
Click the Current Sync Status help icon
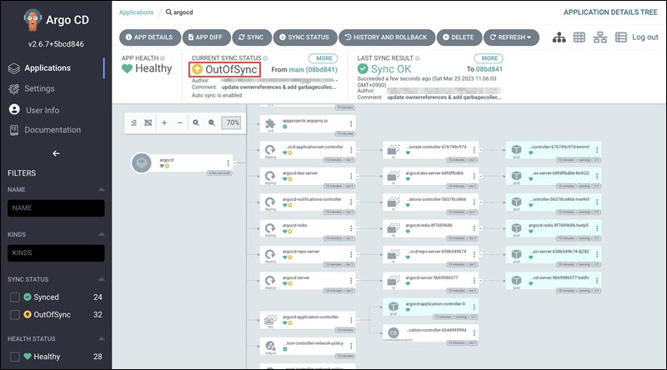[x=265, y=58]
